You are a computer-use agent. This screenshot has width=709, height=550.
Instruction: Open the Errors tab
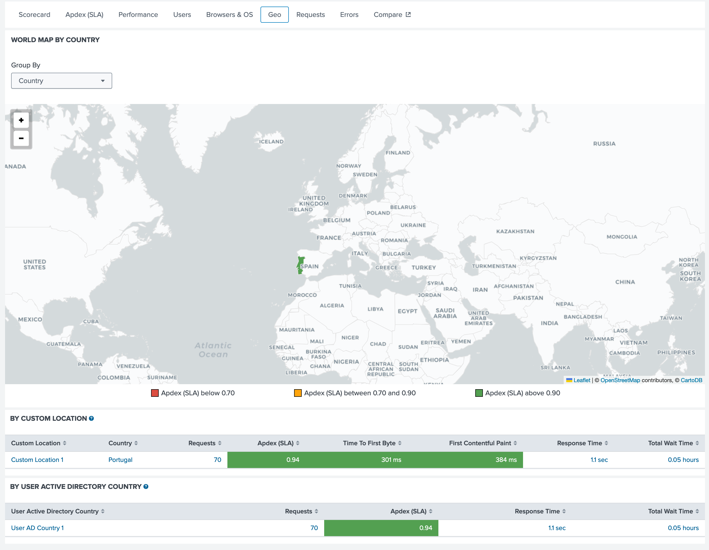tap(349, 15)
